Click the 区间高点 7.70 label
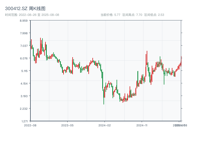This screenshot has width=201, height=151. tap(132, 15)
